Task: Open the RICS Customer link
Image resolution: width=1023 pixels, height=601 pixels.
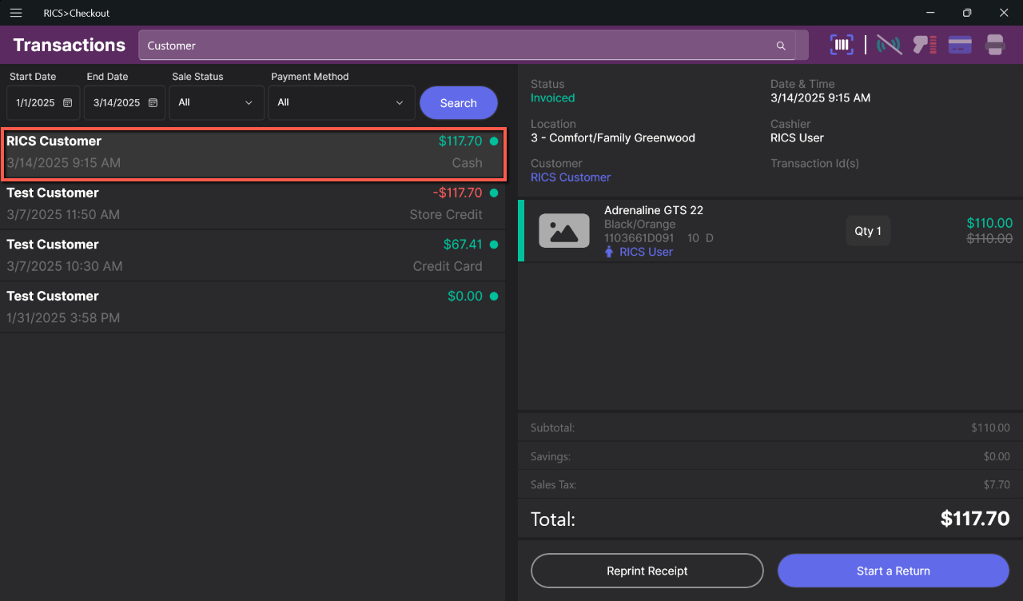Action: (571, 177)
